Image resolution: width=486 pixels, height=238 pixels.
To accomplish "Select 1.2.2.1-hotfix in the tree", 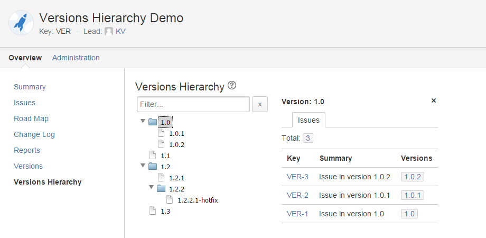I will point(198,200).
